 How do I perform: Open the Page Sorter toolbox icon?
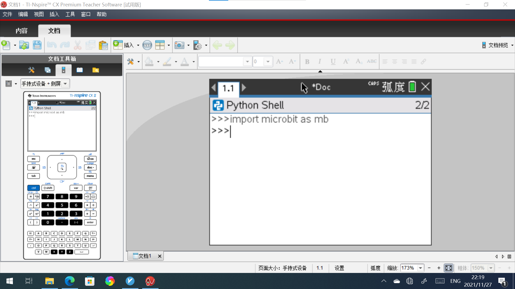[47, 70]
